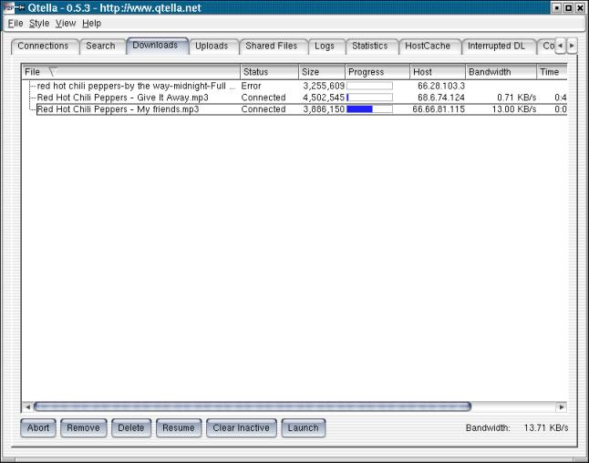Image resolution: width=589 pixels, height=463 pixels.
Task: Click the horizontal scrollbar thumb
Action: [253, 406]
